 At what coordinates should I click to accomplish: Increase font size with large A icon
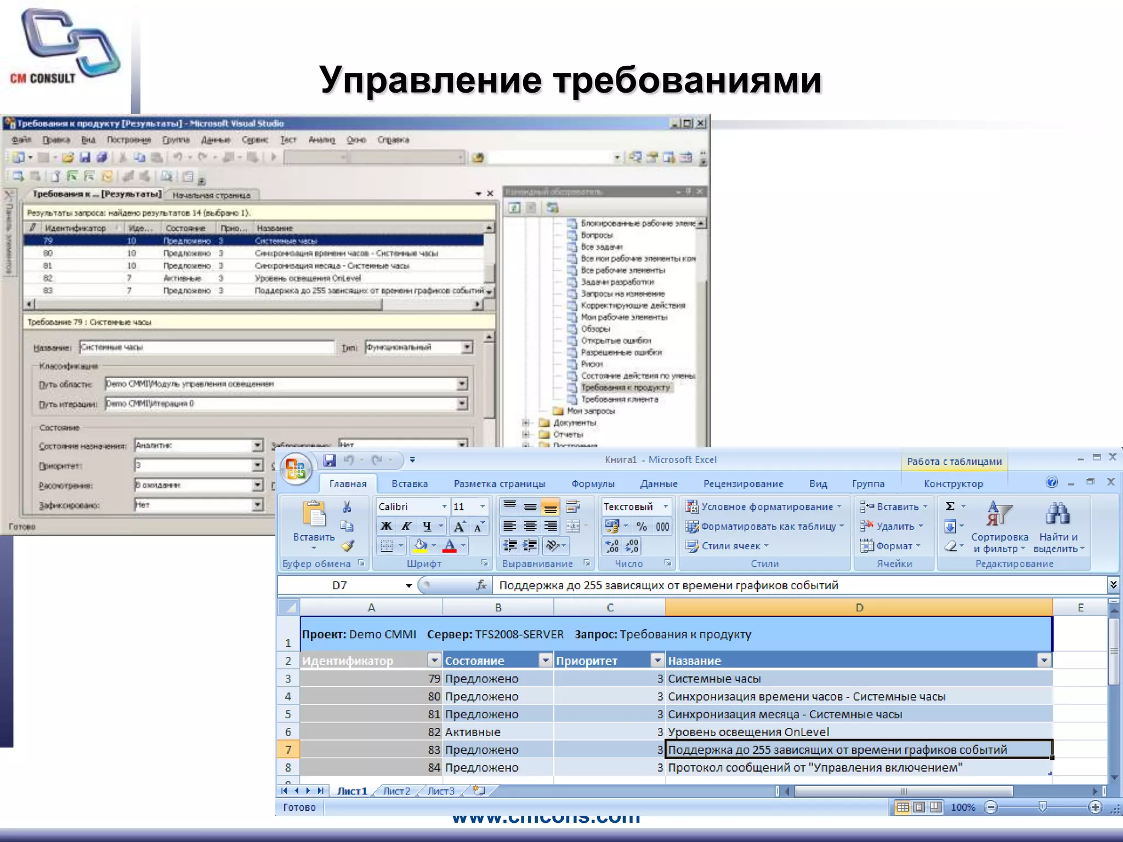[x=460, y=526]
